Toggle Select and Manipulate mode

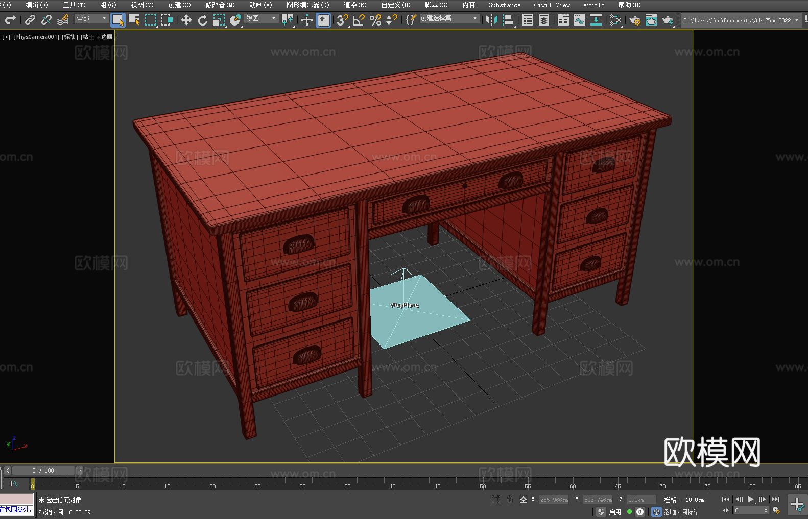(x=307, y=20)
